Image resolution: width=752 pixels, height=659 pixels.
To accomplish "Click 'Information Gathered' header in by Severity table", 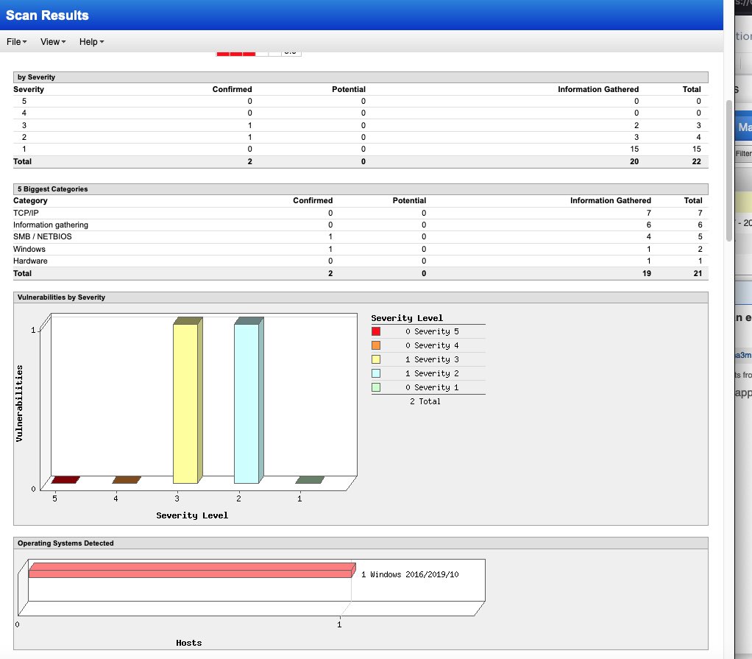I will pyautogui.click(x=598, y=89).
